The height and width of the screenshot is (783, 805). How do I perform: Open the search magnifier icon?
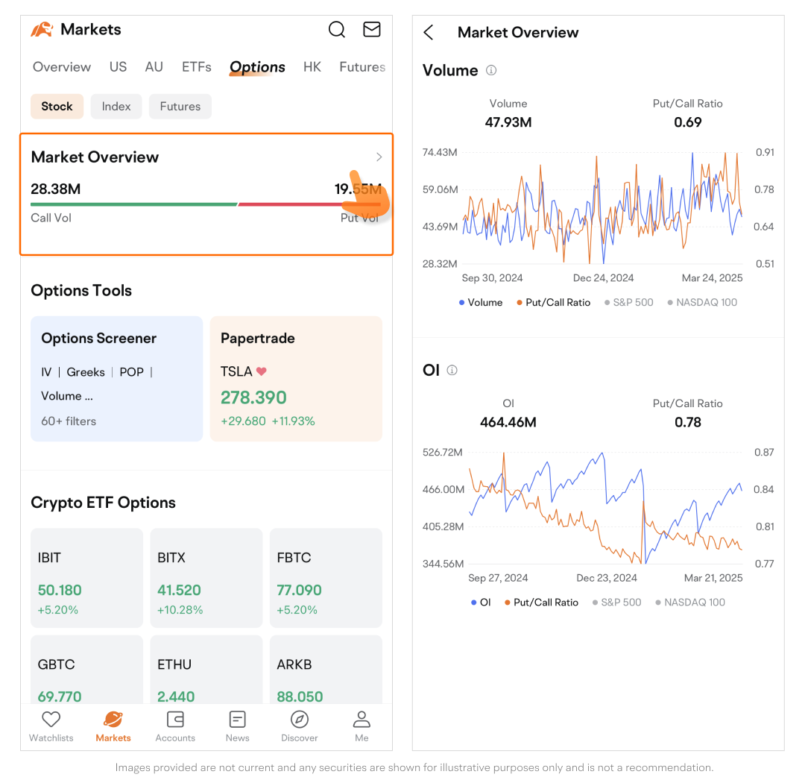click(337, 29)
